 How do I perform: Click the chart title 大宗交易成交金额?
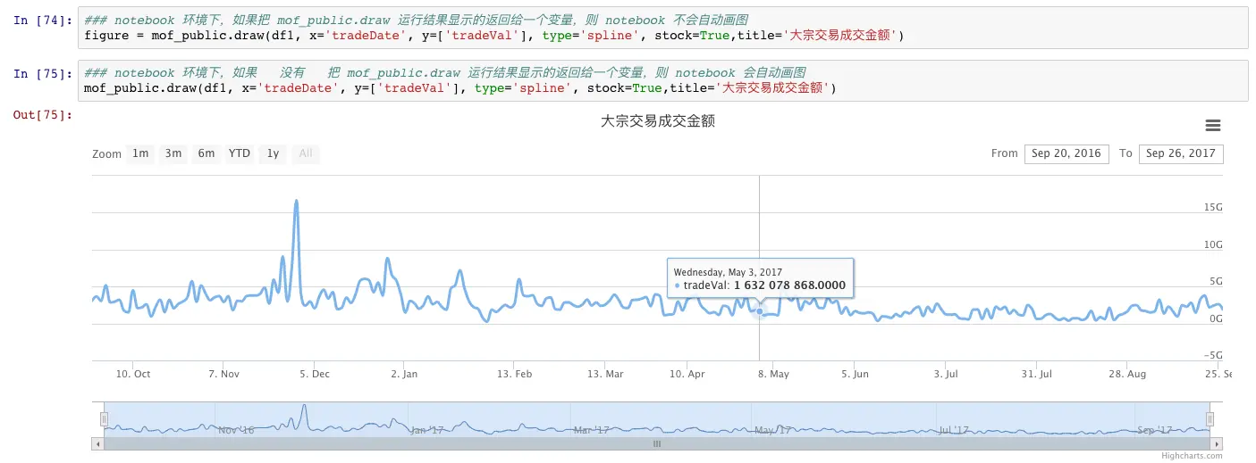coord(657,121)
